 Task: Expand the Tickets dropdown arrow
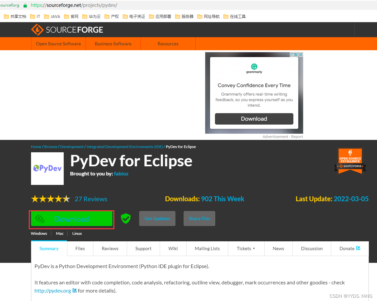(x=254, y=248)
